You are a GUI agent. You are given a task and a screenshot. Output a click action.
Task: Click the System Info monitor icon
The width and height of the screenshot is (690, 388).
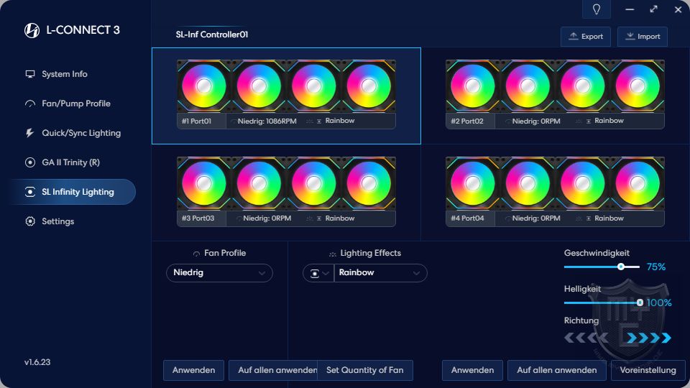click(x=30, y=74)
